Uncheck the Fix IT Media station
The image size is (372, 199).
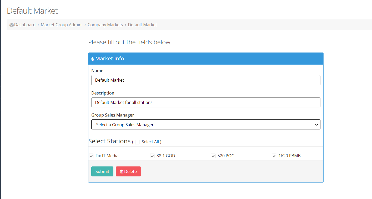pos(91,156)
